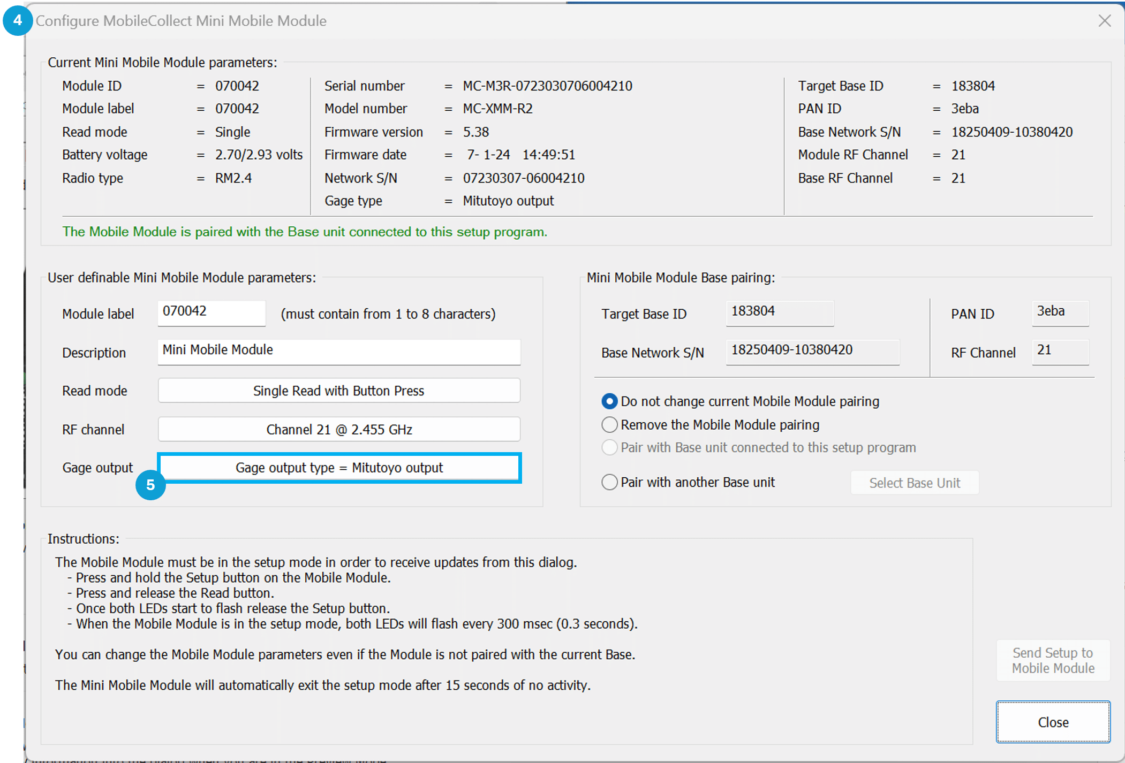Open Gage output type selector
1125x763 pixels.
tap(339, 468)
